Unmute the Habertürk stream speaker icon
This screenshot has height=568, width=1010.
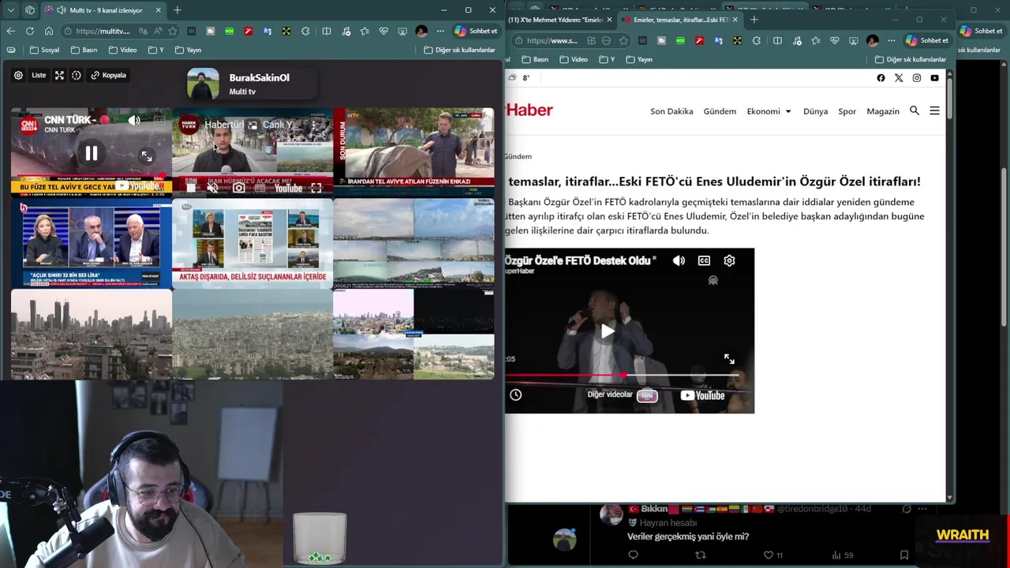(212, 188)
